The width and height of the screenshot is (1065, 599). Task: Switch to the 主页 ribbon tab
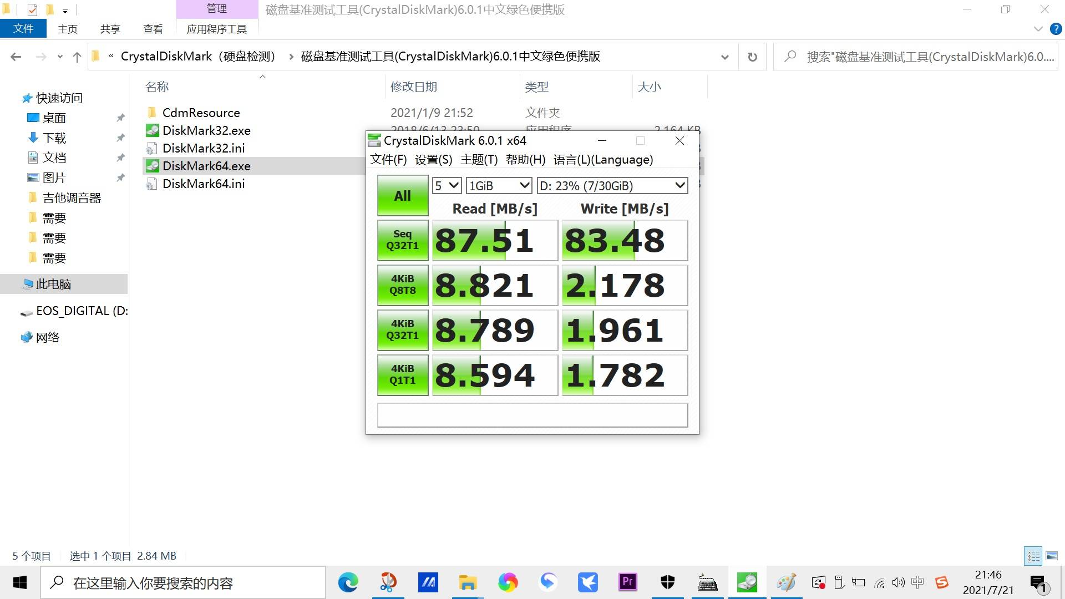tap(68, 29)
